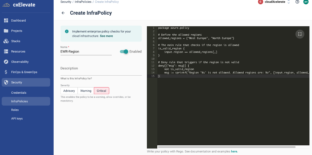Click the allowed_regions definition on line 4
The image size is (312, 155).
(196, 38)
